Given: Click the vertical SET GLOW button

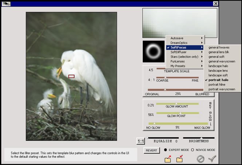Looking at the screenshot, I should pos(210,113).
